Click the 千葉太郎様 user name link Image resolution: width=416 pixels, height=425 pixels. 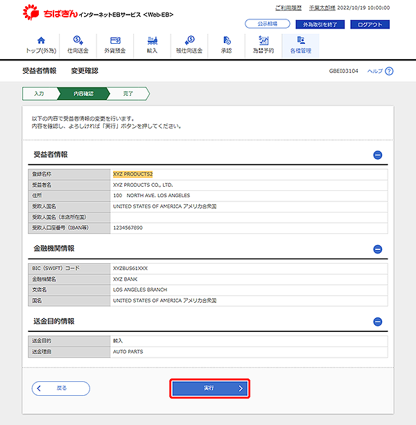322,8
